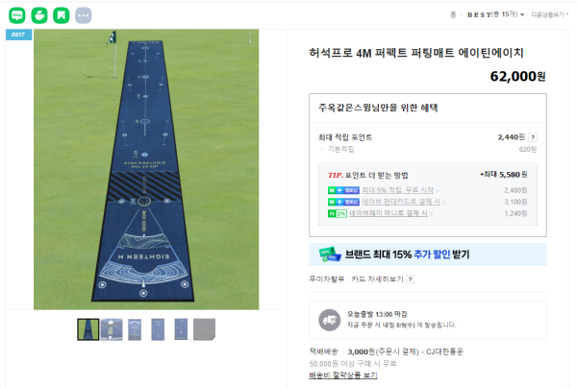Click the 배송비 절약상품 보기 link
The height and width of the screenshot is (388, 577).
click(x=343, y=376)
